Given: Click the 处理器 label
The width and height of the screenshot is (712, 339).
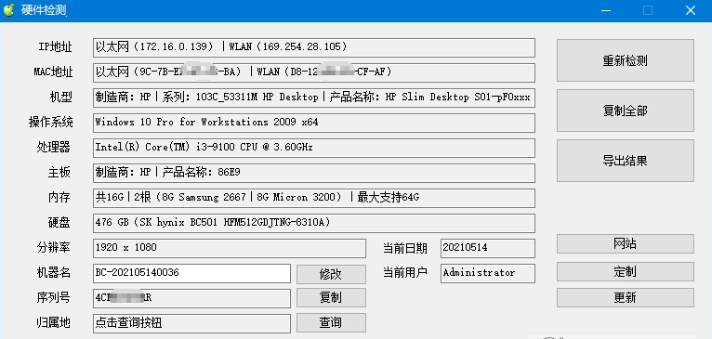Looking at the screenshot, I should (54, 147).
